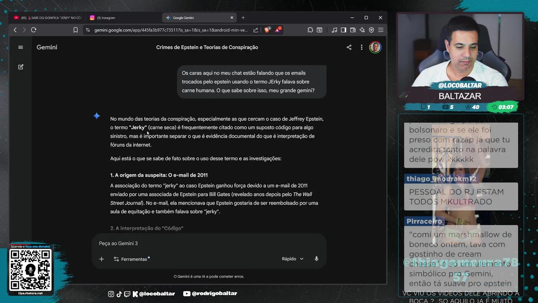Switch to the YouTube JERKY video tab
The height and width of the screenshot is (303, 538).
[47, 18]
